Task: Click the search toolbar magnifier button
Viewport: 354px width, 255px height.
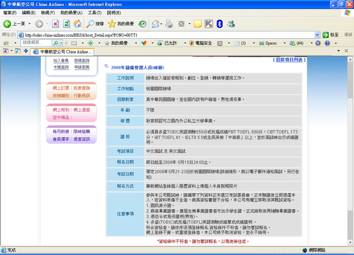Action: click(55, 43)
